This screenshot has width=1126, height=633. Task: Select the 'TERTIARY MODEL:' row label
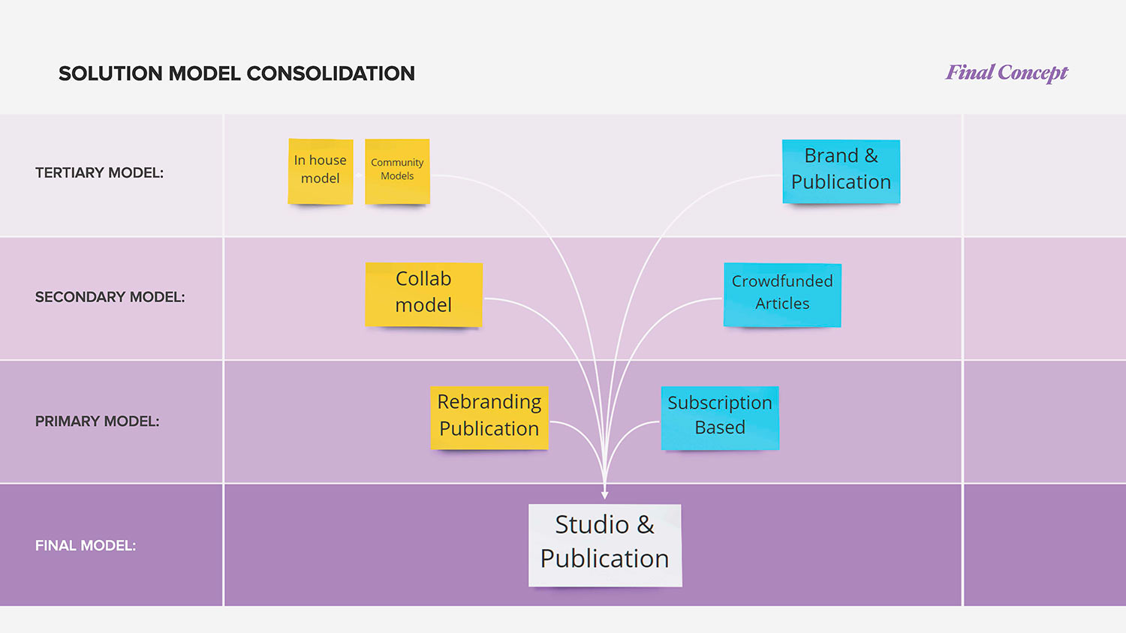point(99,173)
